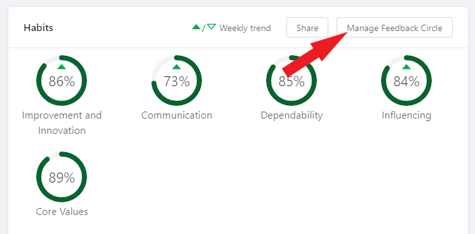This screenshot has height=234, width=475.
Task: Select the Weekly trend legend label
Action: (245, 28)
